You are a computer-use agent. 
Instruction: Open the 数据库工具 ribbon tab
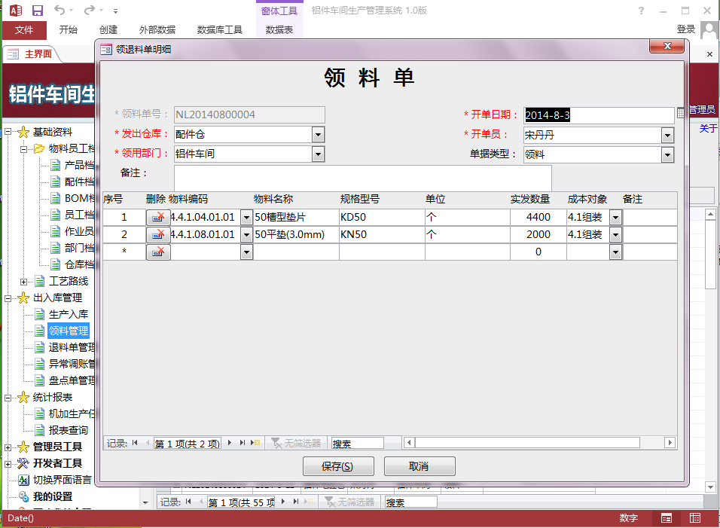[219, 30]
